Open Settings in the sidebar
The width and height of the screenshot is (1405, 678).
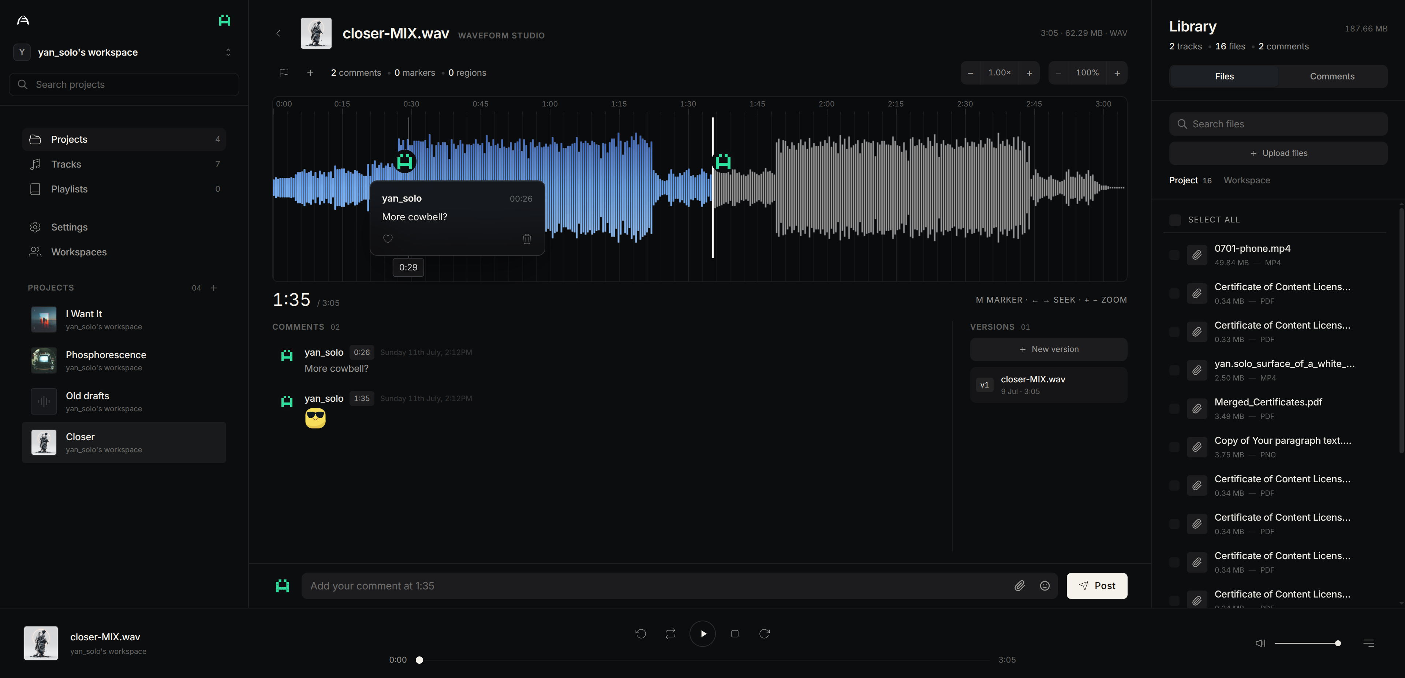124,227
